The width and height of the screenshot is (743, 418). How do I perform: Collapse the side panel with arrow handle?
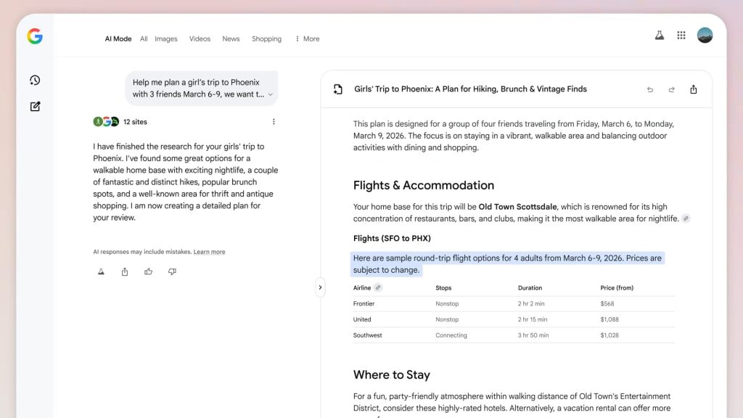(x=320, y=287)
